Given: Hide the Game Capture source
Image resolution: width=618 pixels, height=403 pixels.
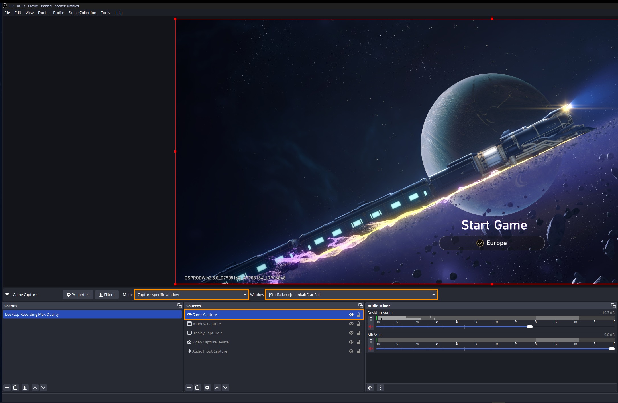Looking at the screenshot, I should tap(351, 315).
